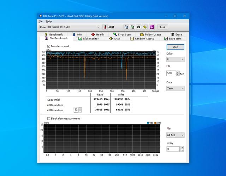226x176 pixels.
Task: Click the 8099 IOPS read value
Action: click(103, 105)
